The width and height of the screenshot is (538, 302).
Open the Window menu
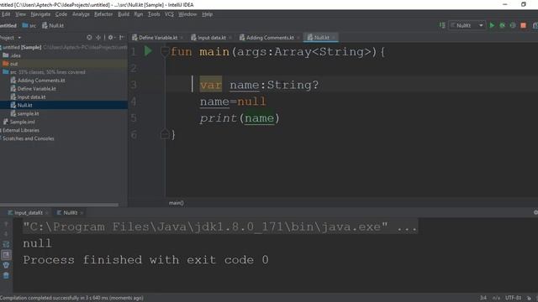tap(187, 14)
